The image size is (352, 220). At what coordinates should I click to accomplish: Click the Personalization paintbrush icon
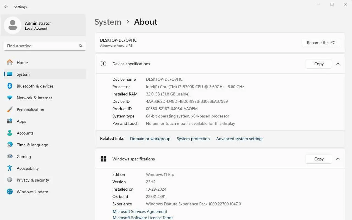10,109
